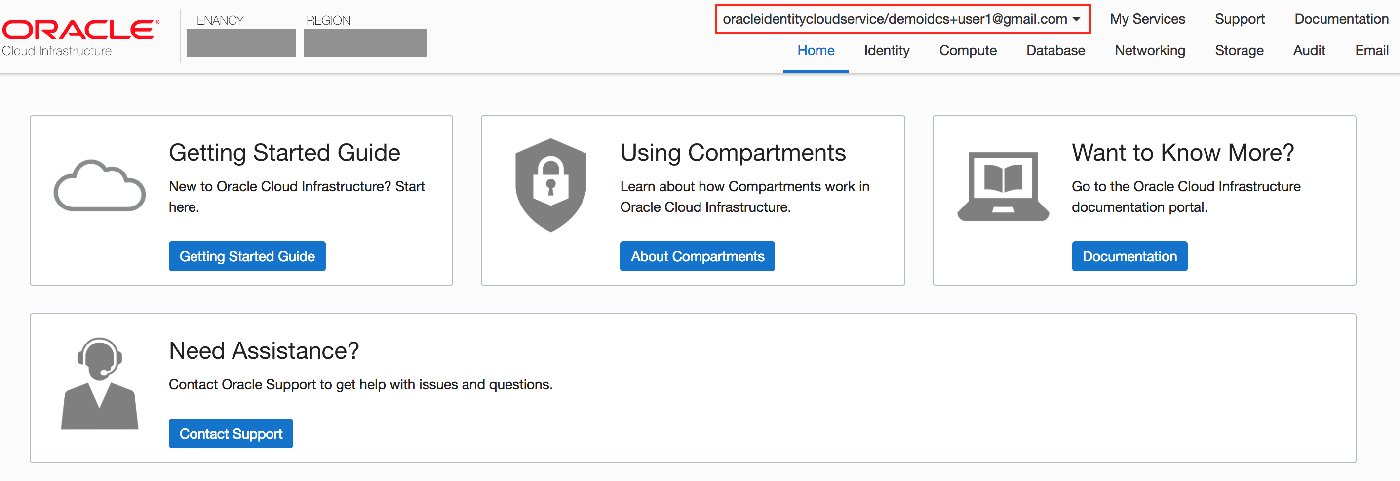Click the laptop book documentation icon
The height and width of the screenshot is (481, 1400).
point(1003,186)
